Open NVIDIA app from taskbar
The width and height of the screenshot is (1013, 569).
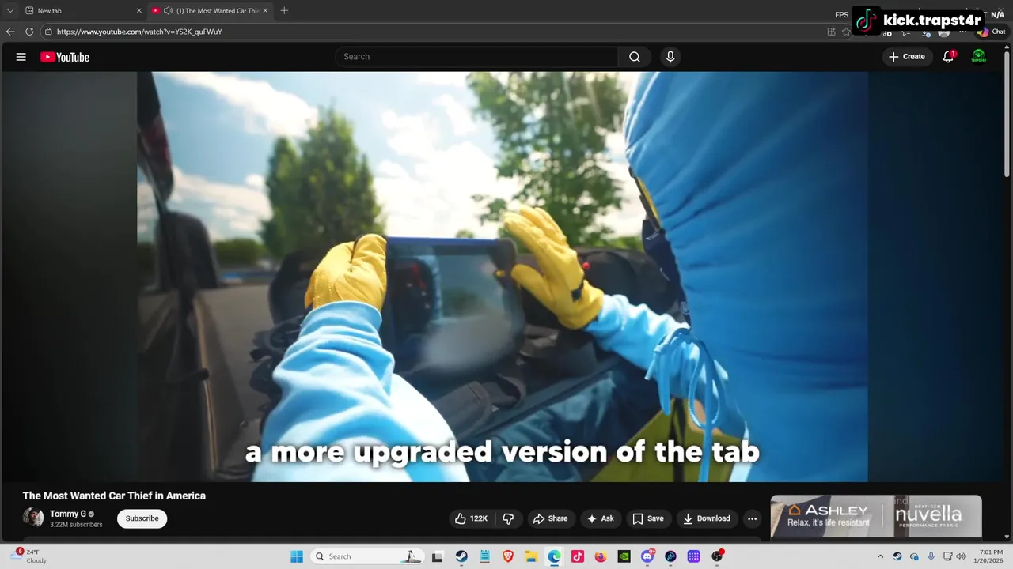[624, 556]
